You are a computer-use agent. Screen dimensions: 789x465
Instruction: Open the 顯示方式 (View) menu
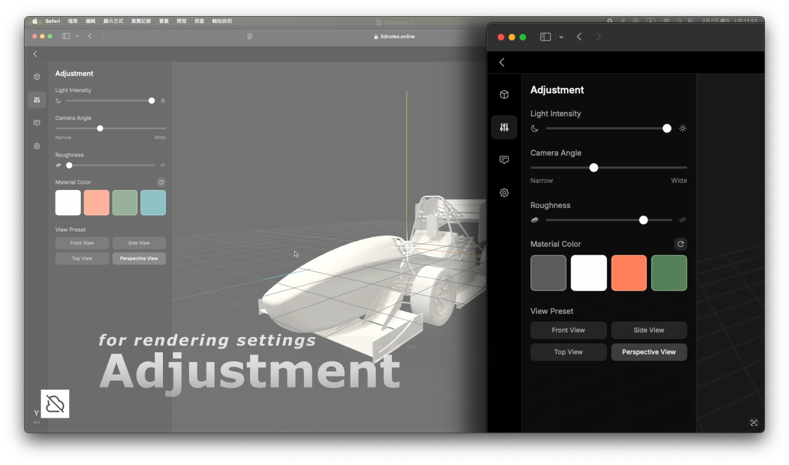(113, 21)
